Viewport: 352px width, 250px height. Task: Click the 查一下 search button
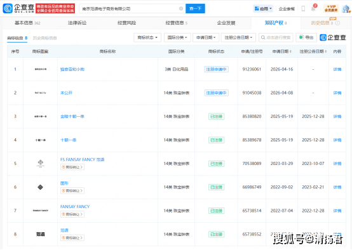(x=195, y=8)
